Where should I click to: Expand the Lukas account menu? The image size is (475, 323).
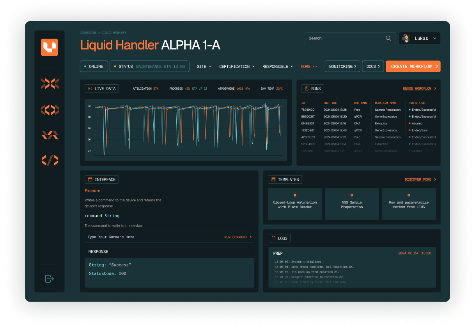click(419, 38)
